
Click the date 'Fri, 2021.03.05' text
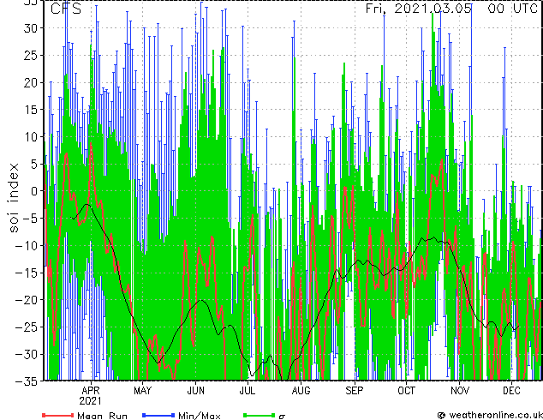pos(419,9)
